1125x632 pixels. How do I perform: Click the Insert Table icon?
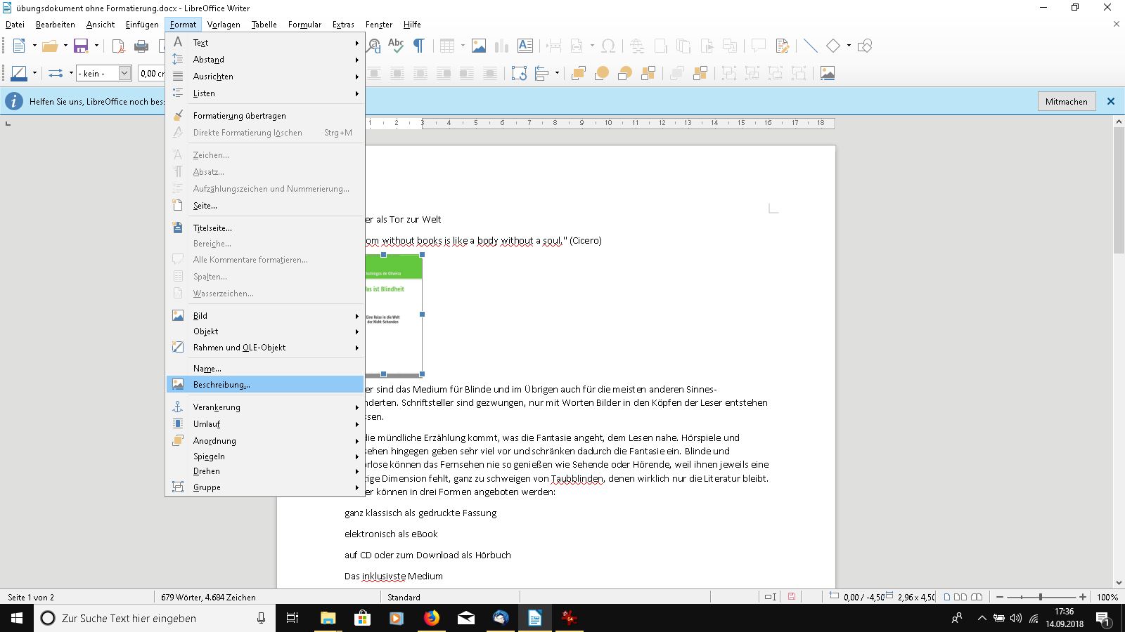tap(447, 46)
